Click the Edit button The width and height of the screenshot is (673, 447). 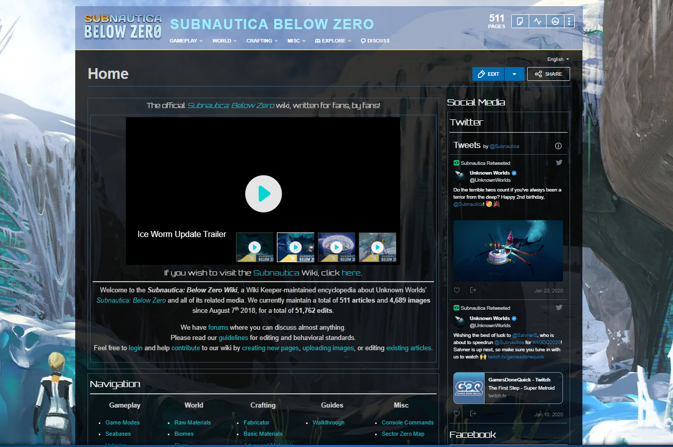[x=488, y=74]
